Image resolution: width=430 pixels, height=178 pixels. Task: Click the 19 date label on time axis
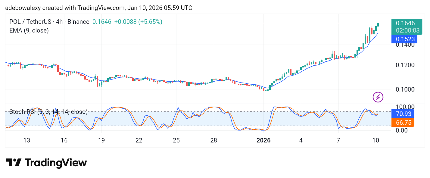tap(101, 140)
